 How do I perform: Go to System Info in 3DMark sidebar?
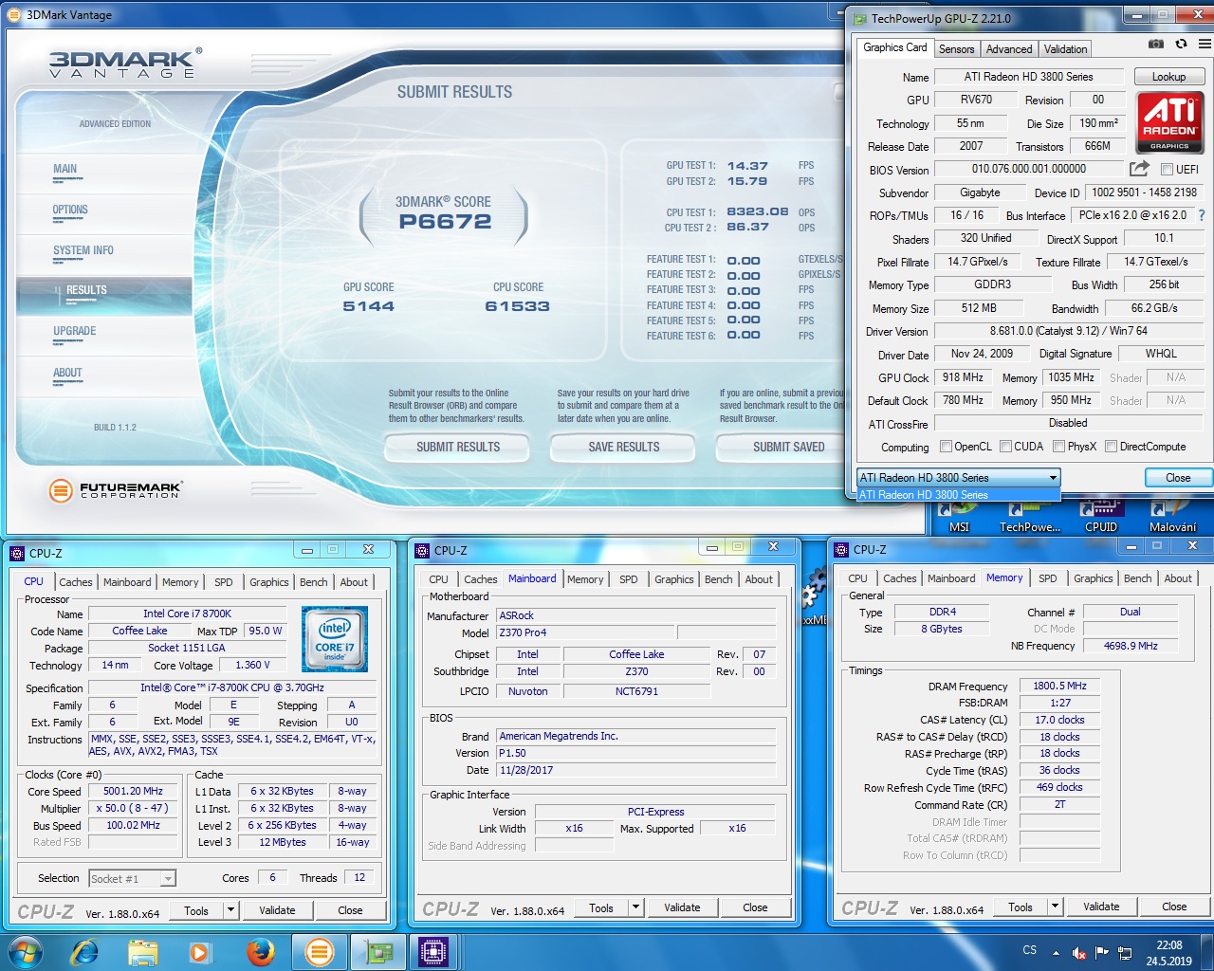83,251
